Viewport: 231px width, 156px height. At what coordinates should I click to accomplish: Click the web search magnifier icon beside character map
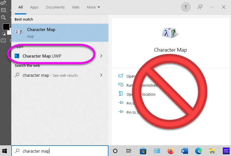[x=17, y=75]
